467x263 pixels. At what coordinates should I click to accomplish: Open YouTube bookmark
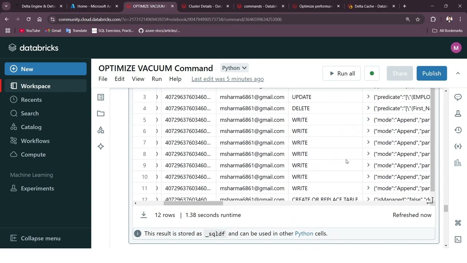pyautogui.click(x=30, y=31)
